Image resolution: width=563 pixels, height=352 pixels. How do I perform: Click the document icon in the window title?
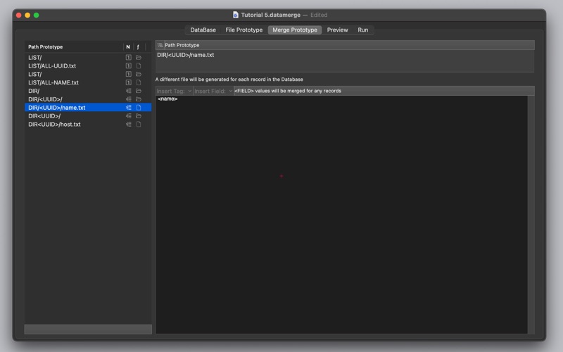(x=236, y=15)
